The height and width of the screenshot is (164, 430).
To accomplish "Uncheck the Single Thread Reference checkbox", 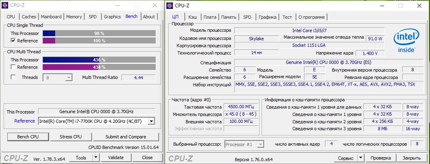I will point(13,41).
